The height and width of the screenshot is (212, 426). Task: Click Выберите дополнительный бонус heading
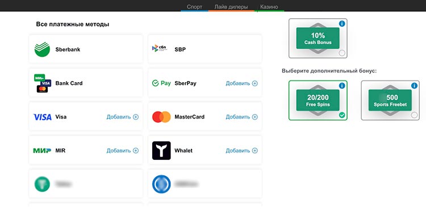point(329,71)
